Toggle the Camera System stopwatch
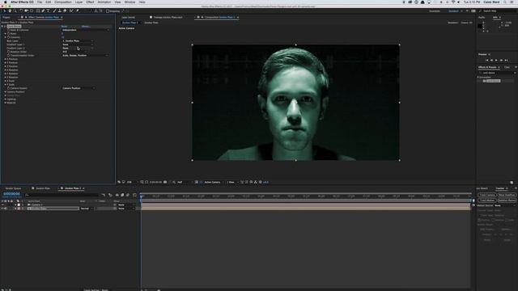Image resolution: width=518 pixels, height=291 pixels. tap(8, 88)
